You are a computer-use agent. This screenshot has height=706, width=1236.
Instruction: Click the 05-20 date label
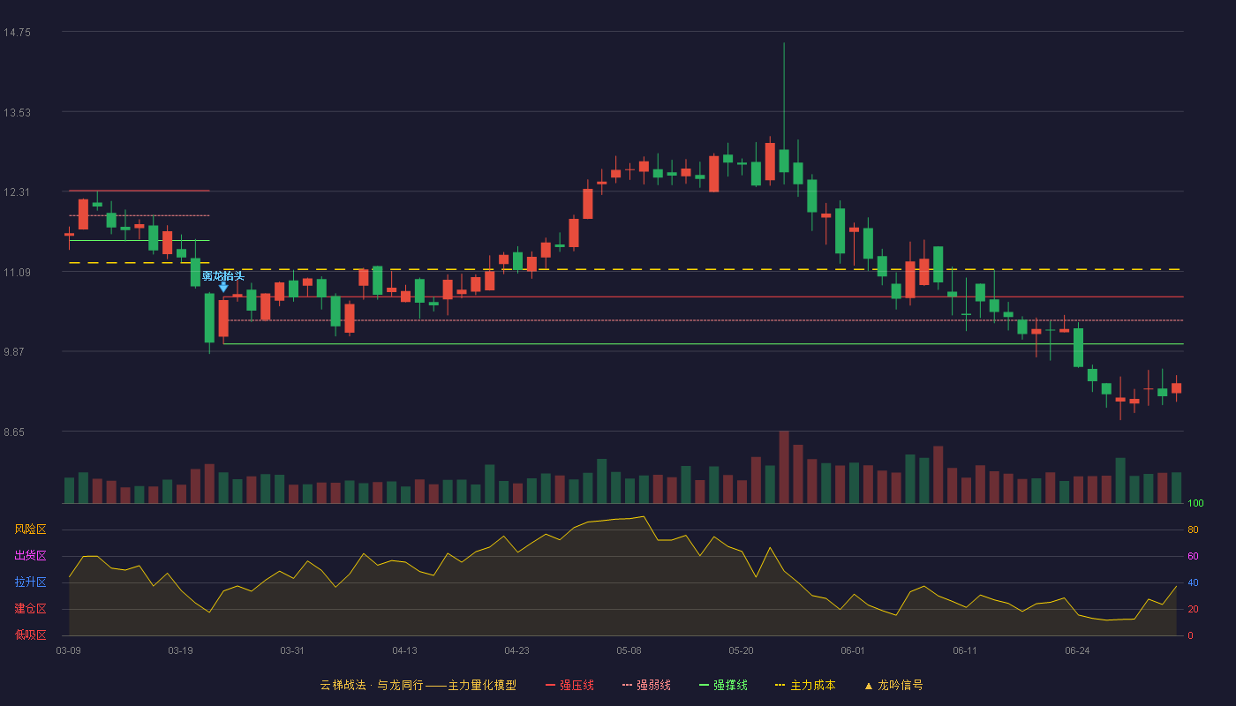click(x=742, y=650)
